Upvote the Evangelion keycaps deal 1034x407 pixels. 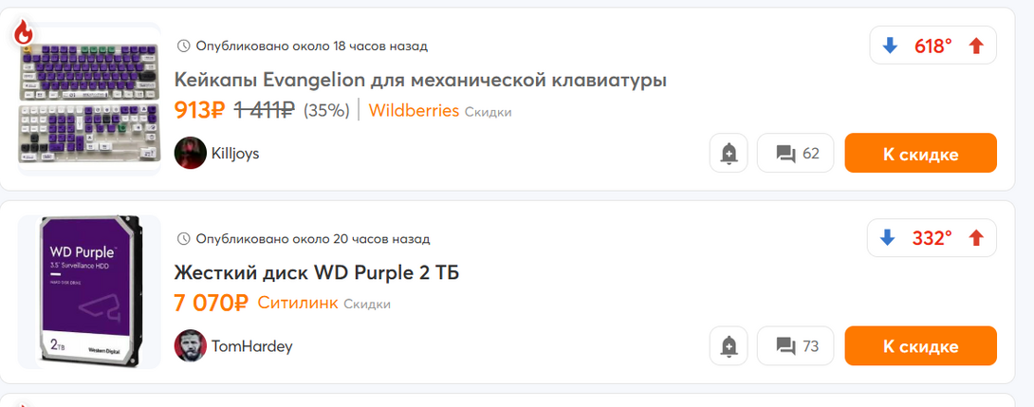(976, 46)
